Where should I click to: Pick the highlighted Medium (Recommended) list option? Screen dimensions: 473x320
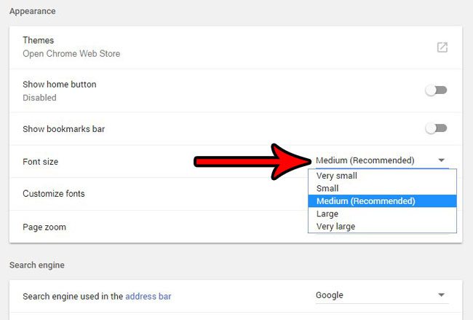pyautogui.click(x=366, y=201)
